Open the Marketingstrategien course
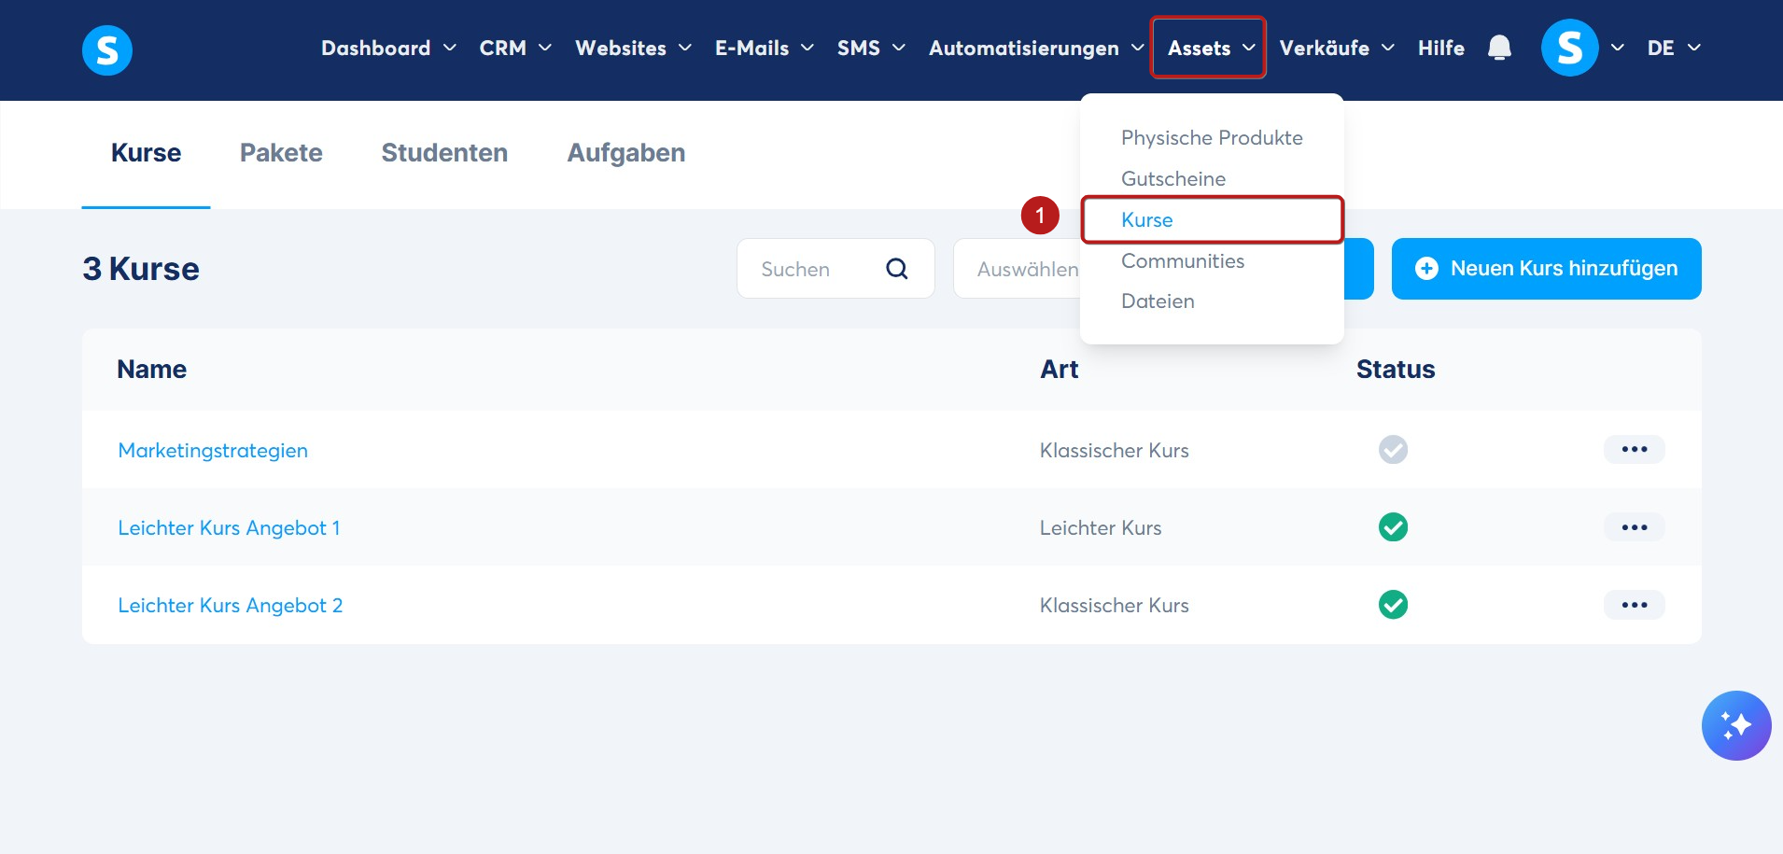 click(x=213, y=450)
